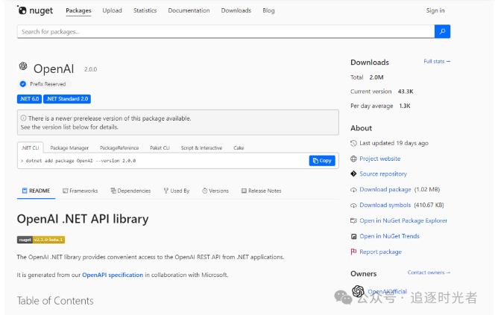
Task: Copy the dotnet add package command
Action: click(x=322, y=161)
